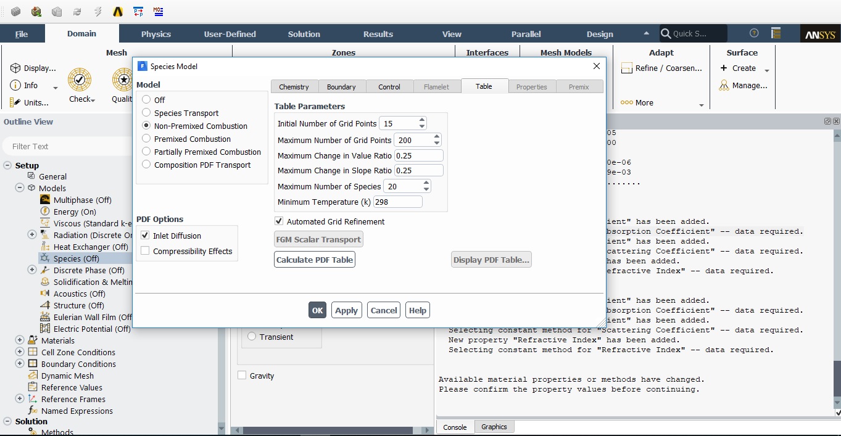Select Non-Premixed Combustion radio button
The width and height of the screenshot is (841, 436).
[x=146, y=125]
